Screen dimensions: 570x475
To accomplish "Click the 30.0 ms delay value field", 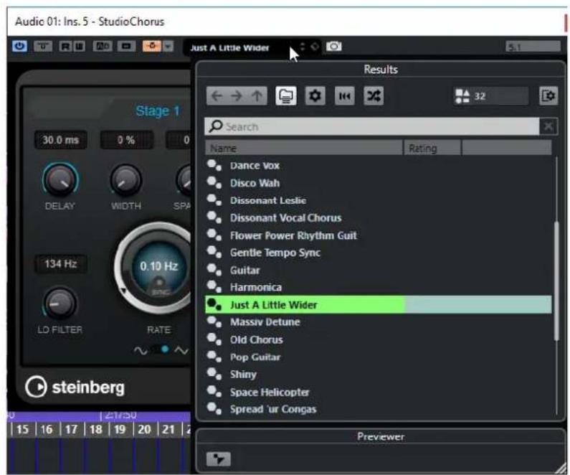I will (60, 140).
